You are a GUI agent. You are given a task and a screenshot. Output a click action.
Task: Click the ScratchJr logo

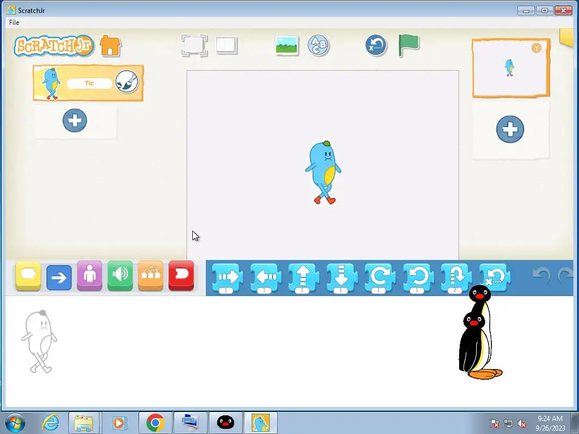click(54, 46)
